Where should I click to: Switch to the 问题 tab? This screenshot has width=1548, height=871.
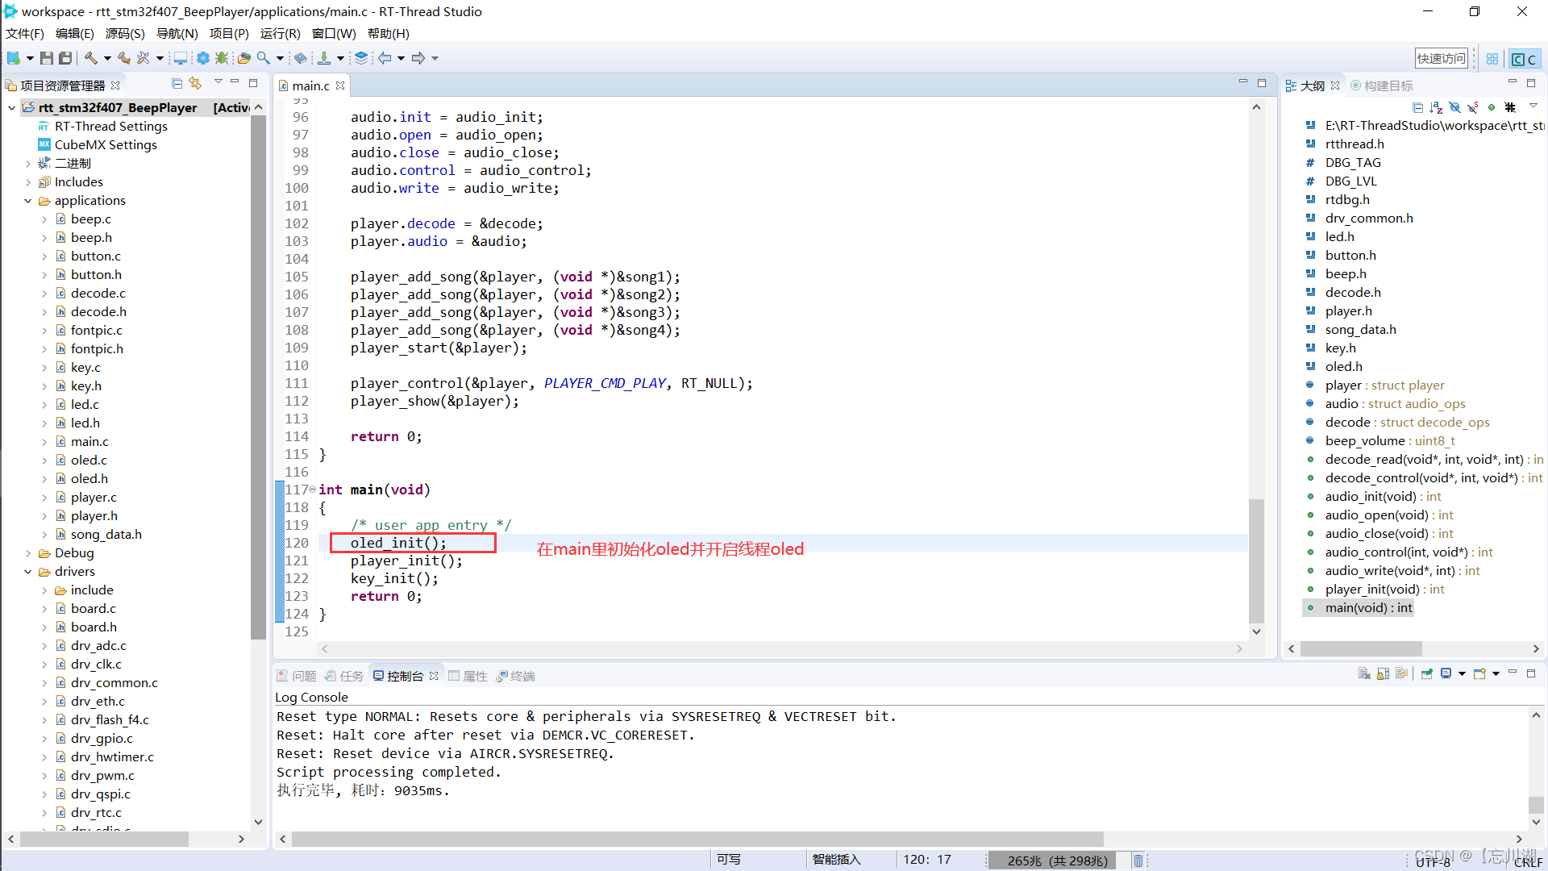click(x=305, y=675)
